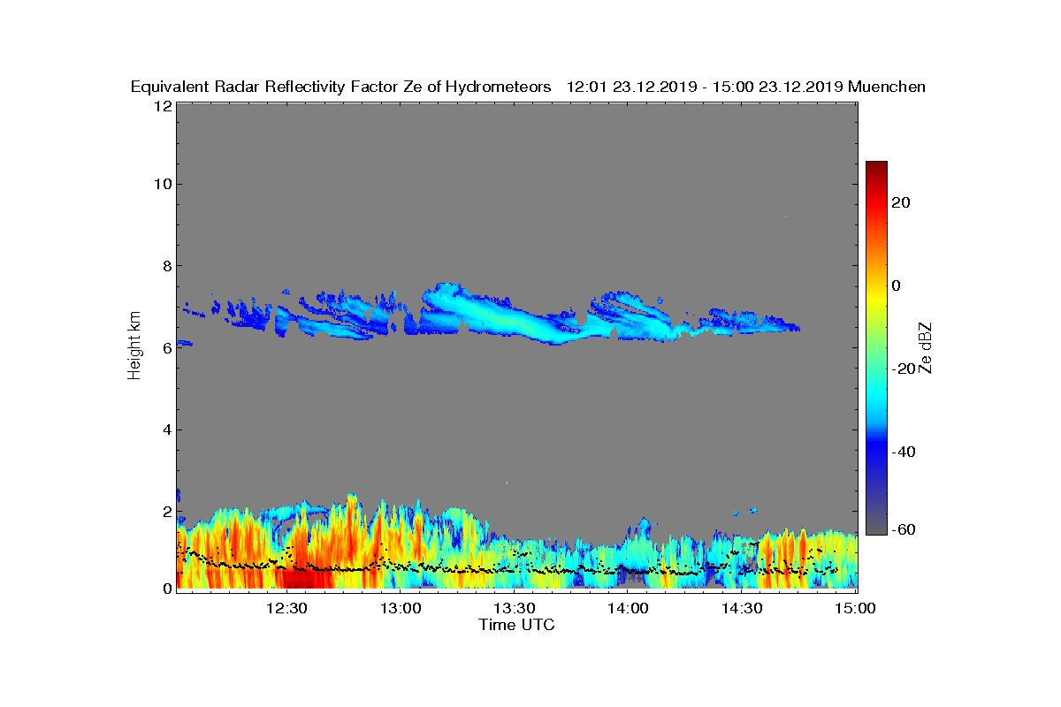Image resolution: width=1061 pixels, height=707 pixels.
Task: Click the '14:30' time tick label
Action: [x=742, y=608]
